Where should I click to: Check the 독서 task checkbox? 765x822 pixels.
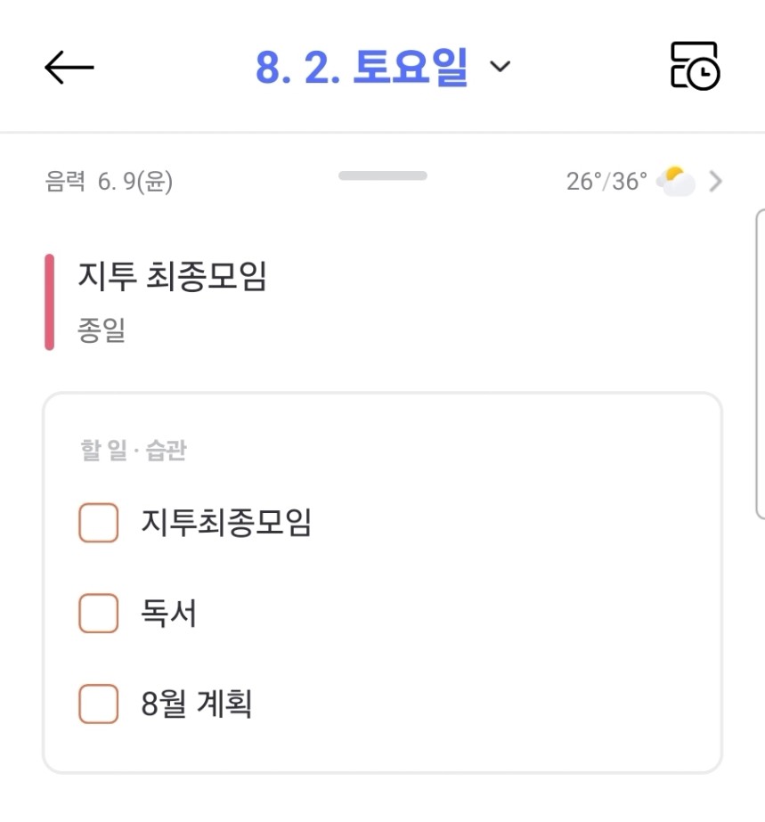coord(98,613)
